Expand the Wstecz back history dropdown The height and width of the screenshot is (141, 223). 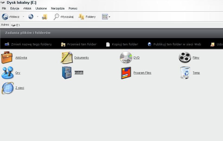23,17
